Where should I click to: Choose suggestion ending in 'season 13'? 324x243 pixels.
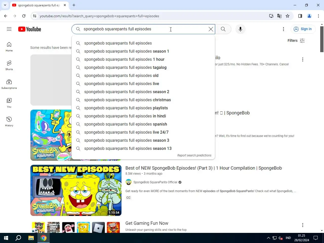pyautogui.click(x=143, y=149)
